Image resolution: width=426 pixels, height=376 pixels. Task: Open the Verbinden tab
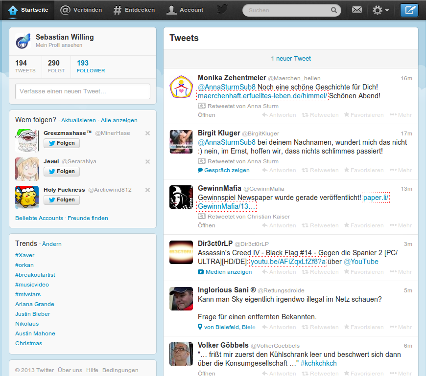click(x=81, y=10)
